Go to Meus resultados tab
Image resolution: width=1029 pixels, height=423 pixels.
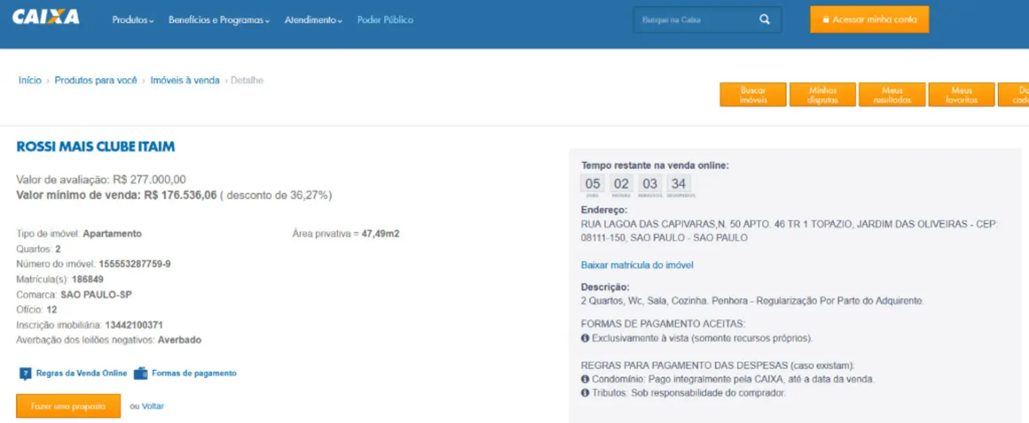click(x=892, y=95)
